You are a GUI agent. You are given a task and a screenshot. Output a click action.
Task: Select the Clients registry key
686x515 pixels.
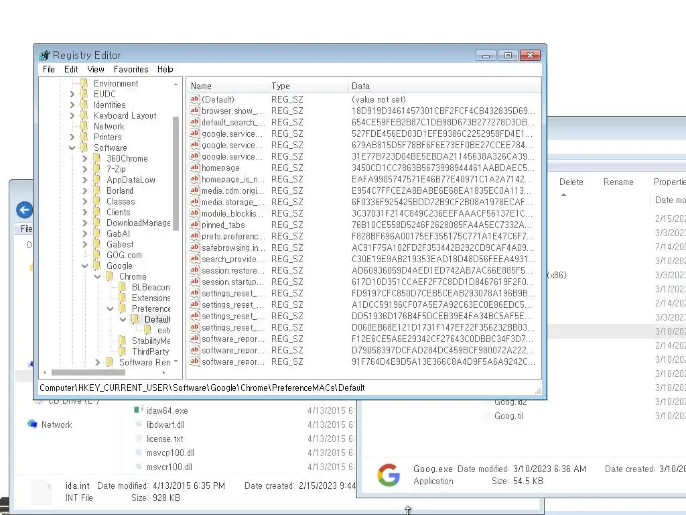118,213
